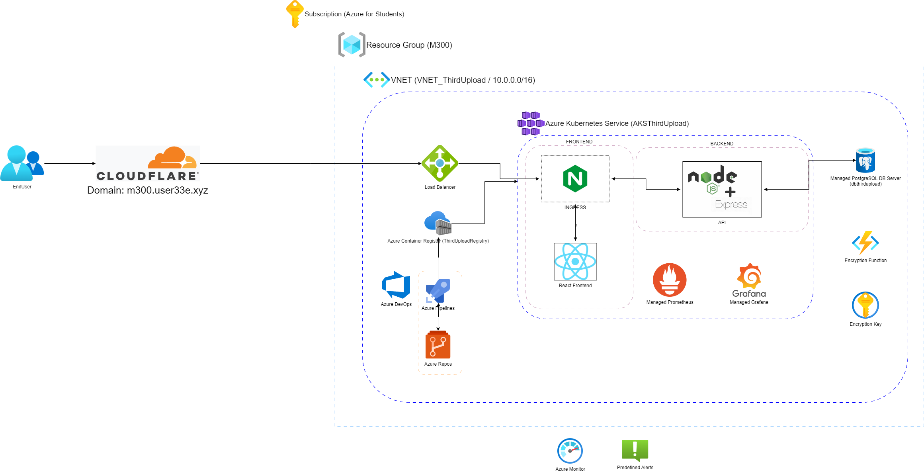Click the React Frontend atom icon
The width and height of the screenshot is (924, 472).
(x=575, y=262)
